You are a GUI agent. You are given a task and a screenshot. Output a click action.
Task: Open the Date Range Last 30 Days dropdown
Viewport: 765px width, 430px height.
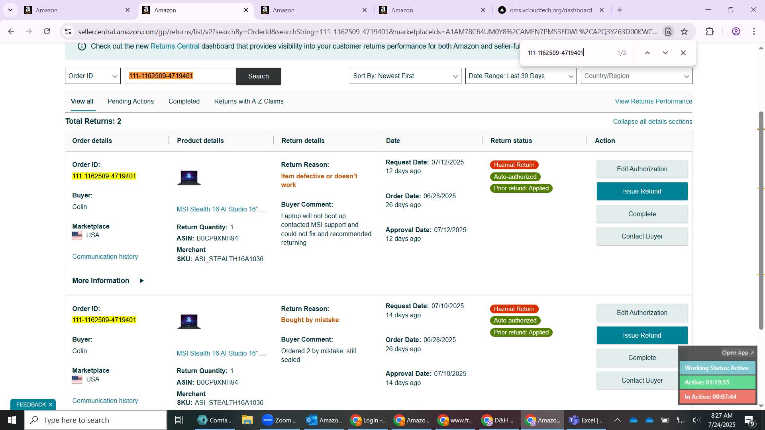pyautogui.click(x=521, y=76)
